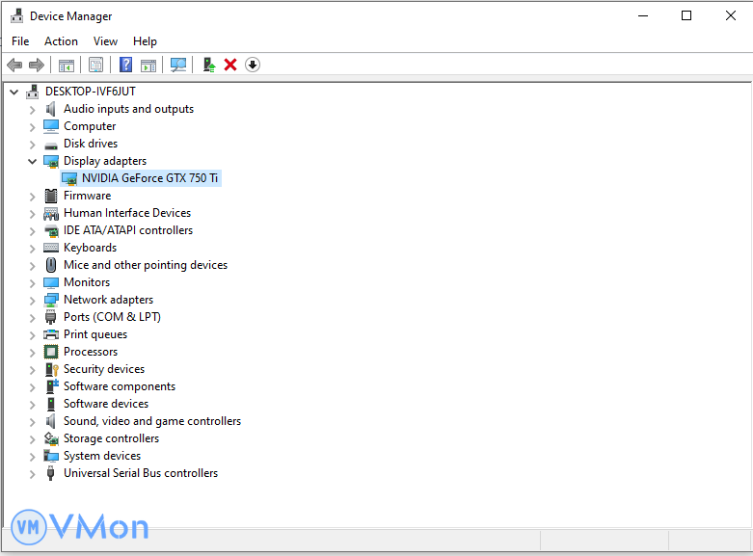This screenshot has height=556, width=753.
Task: Select NVIDIA GeForce GTX 750 Ti device
Action: [x=149, y=178]
